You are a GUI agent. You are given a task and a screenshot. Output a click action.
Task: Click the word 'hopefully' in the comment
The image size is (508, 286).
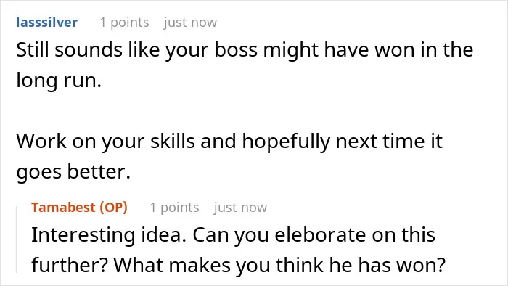(286, 142)
